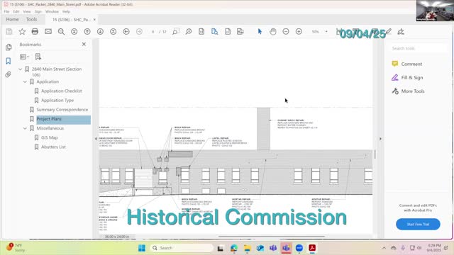Viewport: 454px width, 255px height.
Task: Click the current page number field
Action: [153, 31]
